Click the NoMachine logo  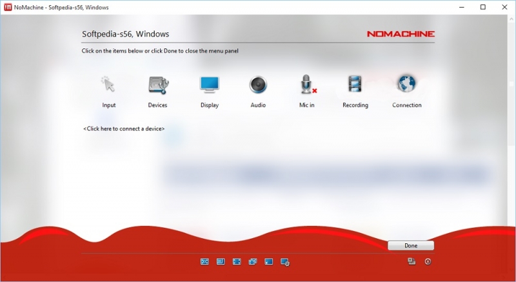pos(401,34)
